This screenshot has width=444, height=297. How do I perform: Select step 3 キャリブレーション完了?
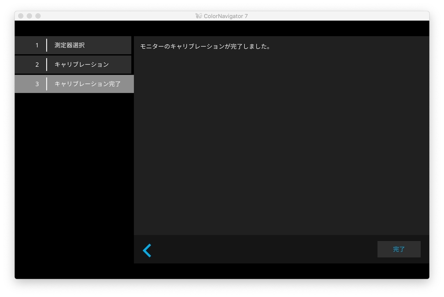74,84
